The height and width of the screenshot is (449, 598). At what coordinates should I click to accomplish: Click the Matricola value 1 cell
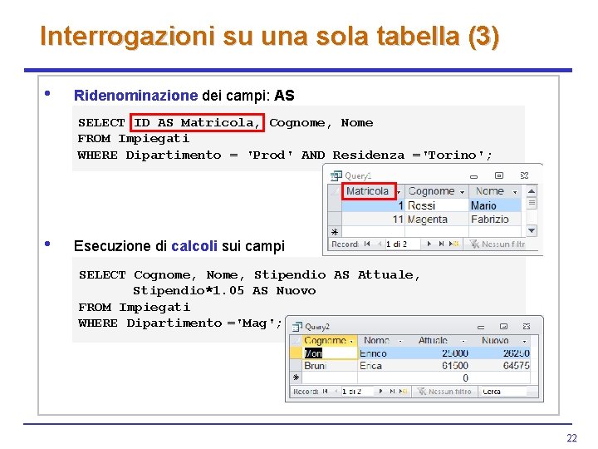(x=373, y=206)
